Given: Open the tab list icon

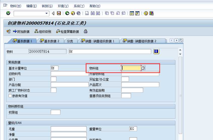Looking at the screenshot, I should (x=181, y=40).
